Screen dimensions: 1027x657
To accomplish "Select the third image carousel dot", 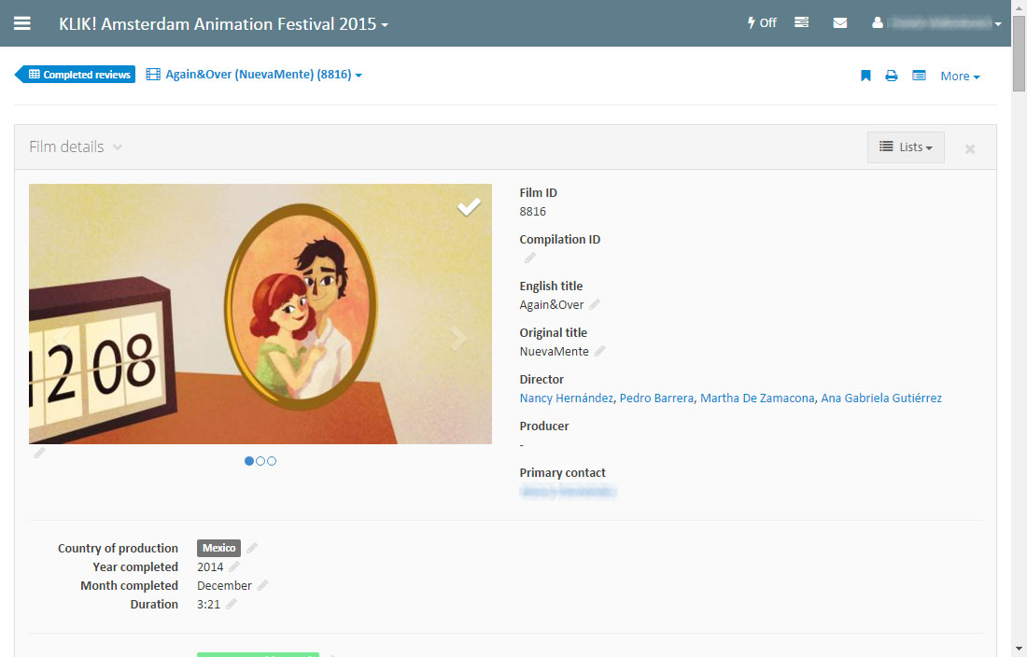I will click(272, 461).
